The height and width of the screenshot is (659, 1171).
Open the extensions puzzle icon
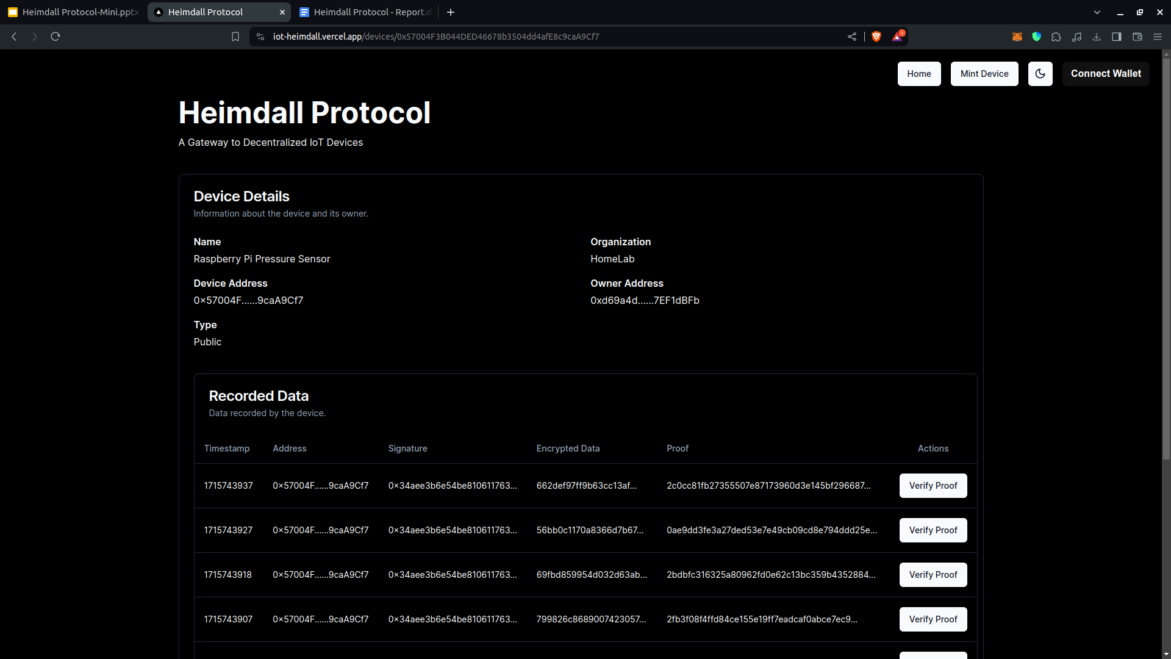pyautogui.click(x=1056, y=37)
